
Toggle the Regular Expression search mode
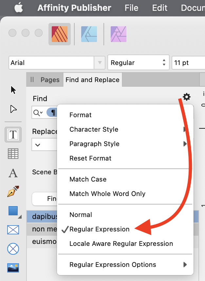coord(100,229)
